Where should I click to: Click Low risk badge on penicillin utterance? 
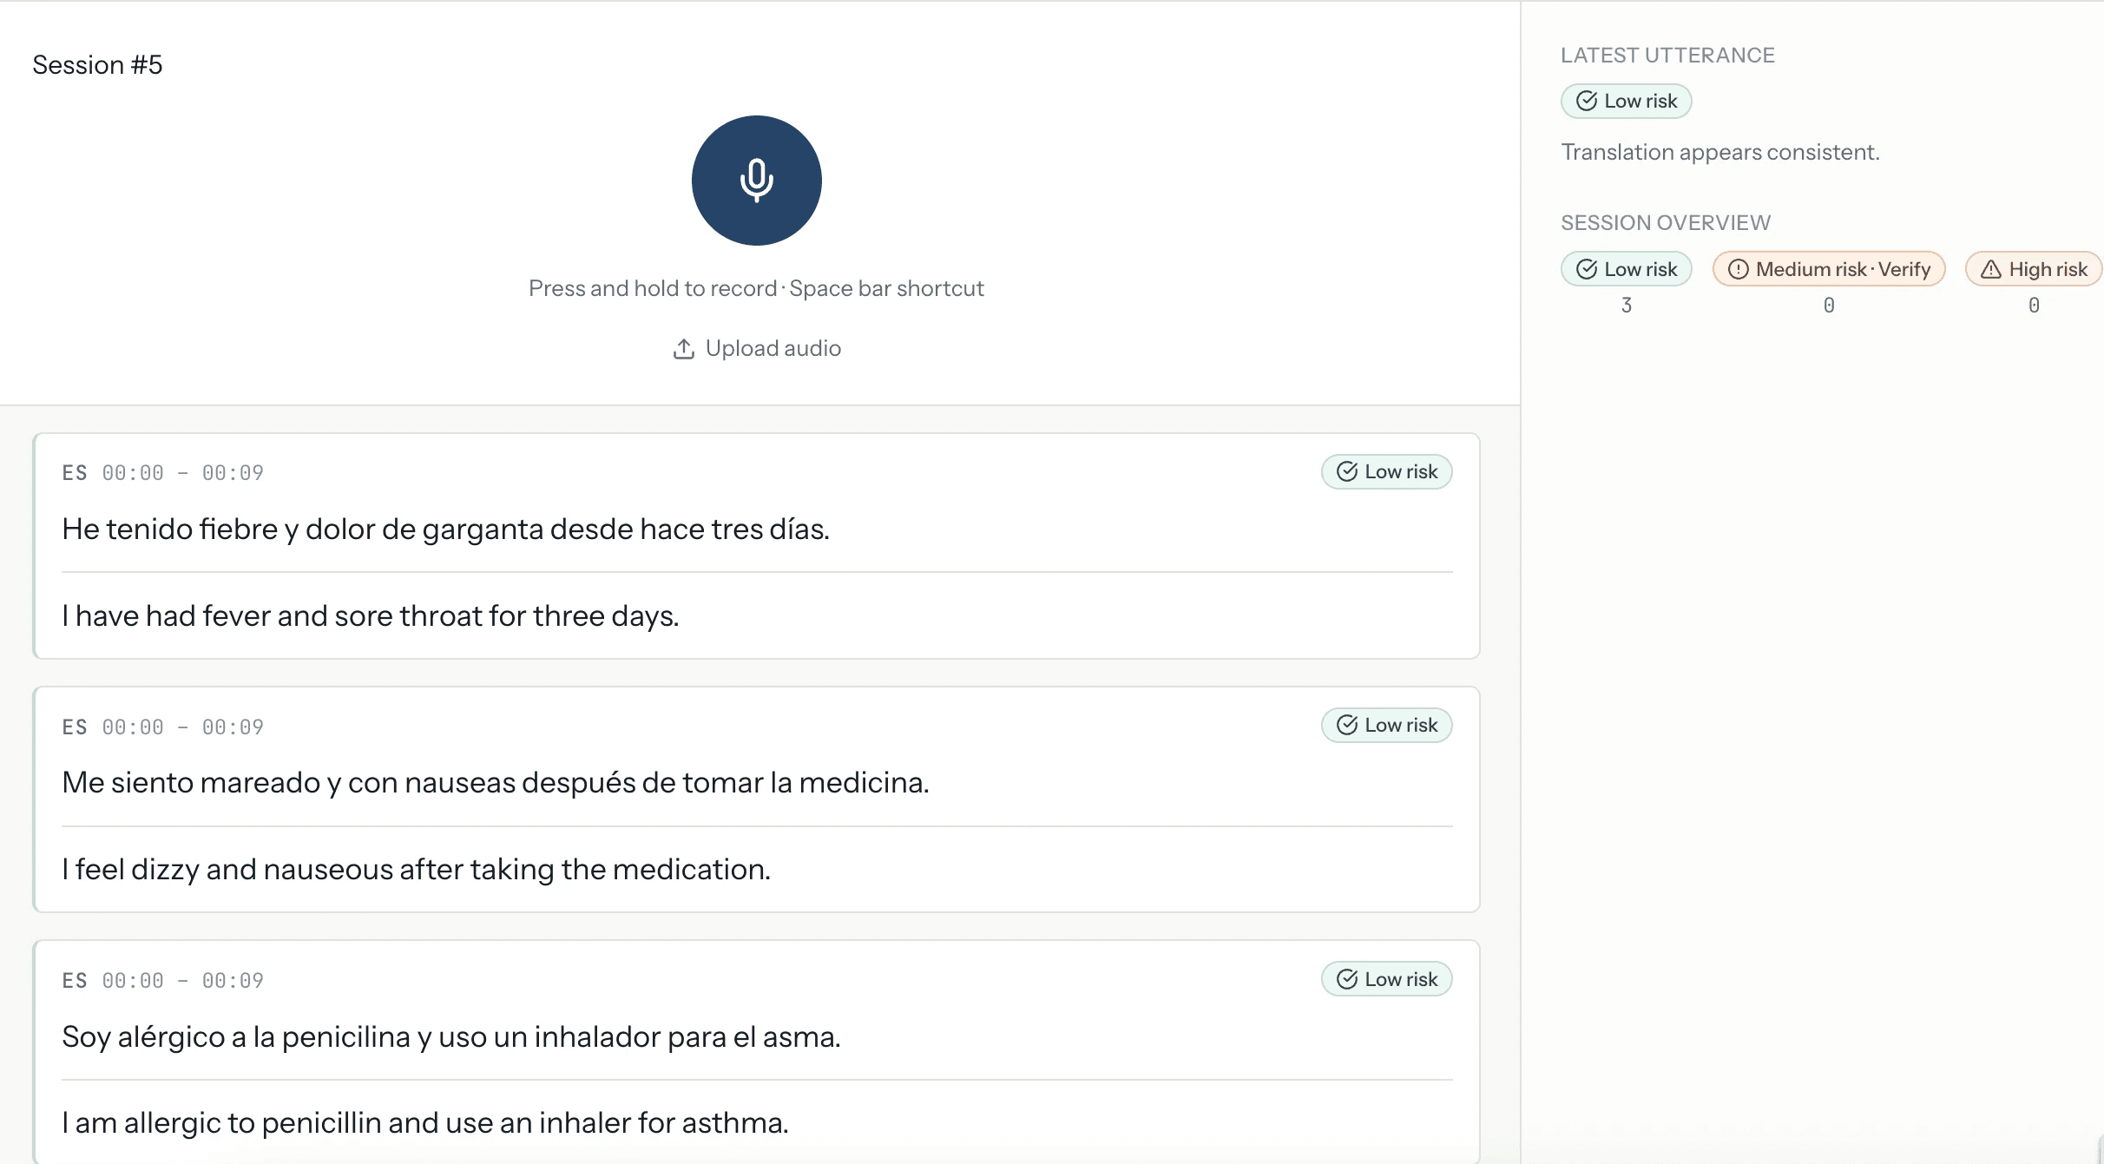click(x=1386, y=979)
